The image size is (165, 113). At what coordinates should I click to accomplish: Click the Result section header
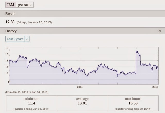(82, 14)
